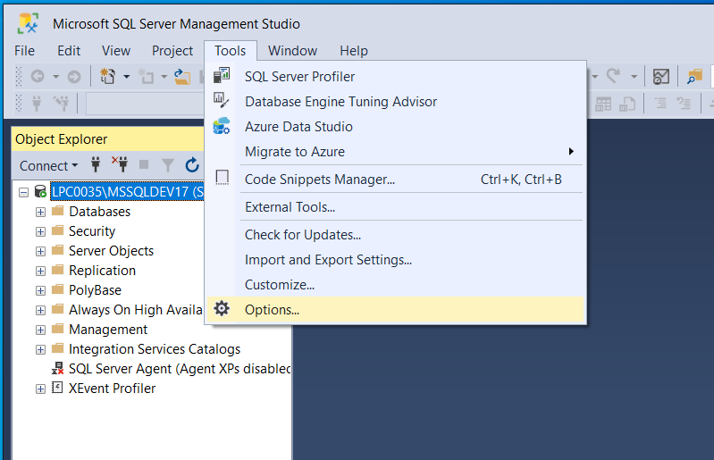714x460 pixels.
Task: Select the Management folder in tree
Action: 107,330
